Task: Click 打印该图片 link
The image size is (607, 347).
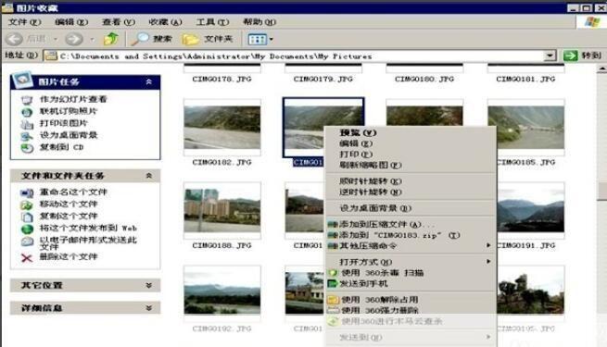Action: coord(64,123)
